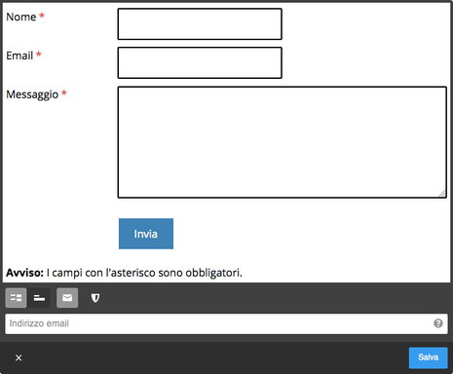Open the email settings envelope icon
Viewport: 453px width, 374px height.
pos(67,298)
